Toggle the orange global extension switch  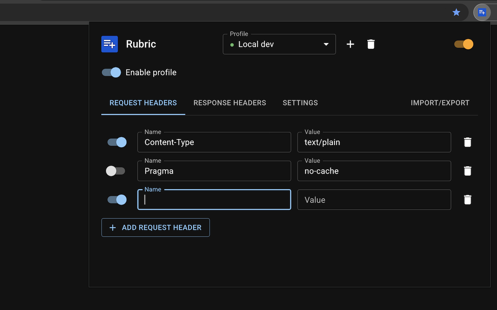pos(464,44)
